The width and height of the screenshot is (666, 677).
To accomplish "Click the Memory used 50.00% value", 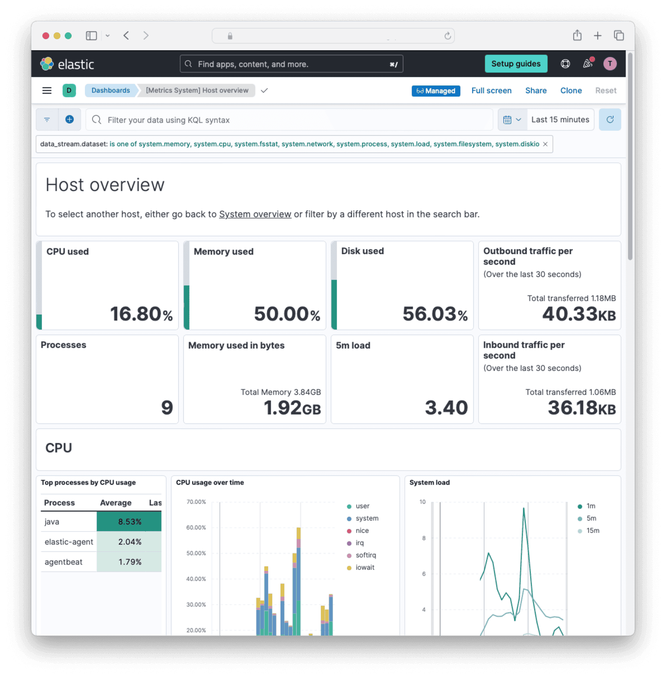I will point(287,314).
